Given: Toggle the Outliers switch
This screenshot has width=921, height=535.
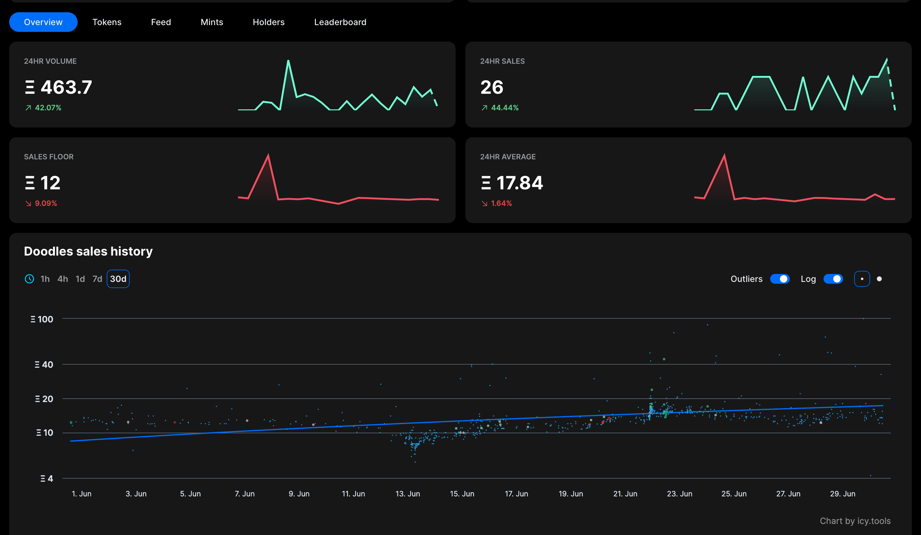Looking at the screenshot, I should click(780, 279).
